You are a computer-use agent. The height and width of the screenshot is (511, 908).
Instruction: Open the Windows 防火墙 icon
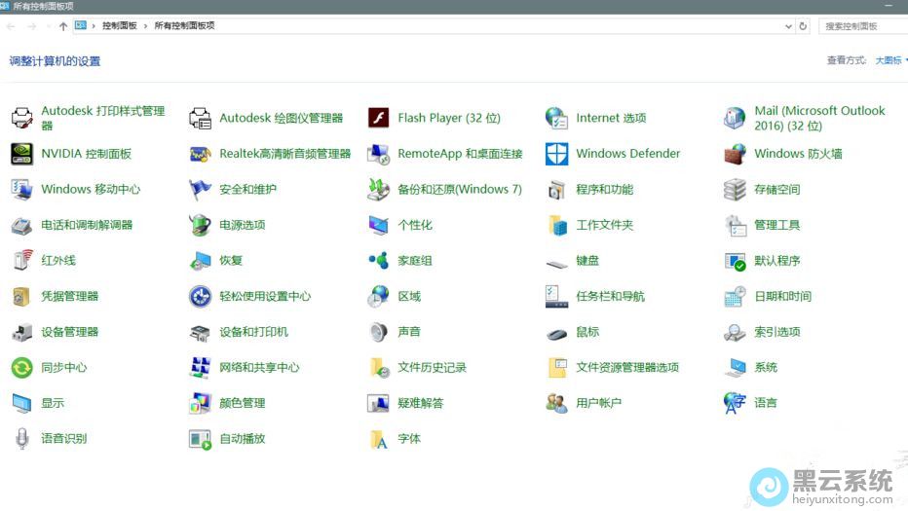[x=736, y=154]
